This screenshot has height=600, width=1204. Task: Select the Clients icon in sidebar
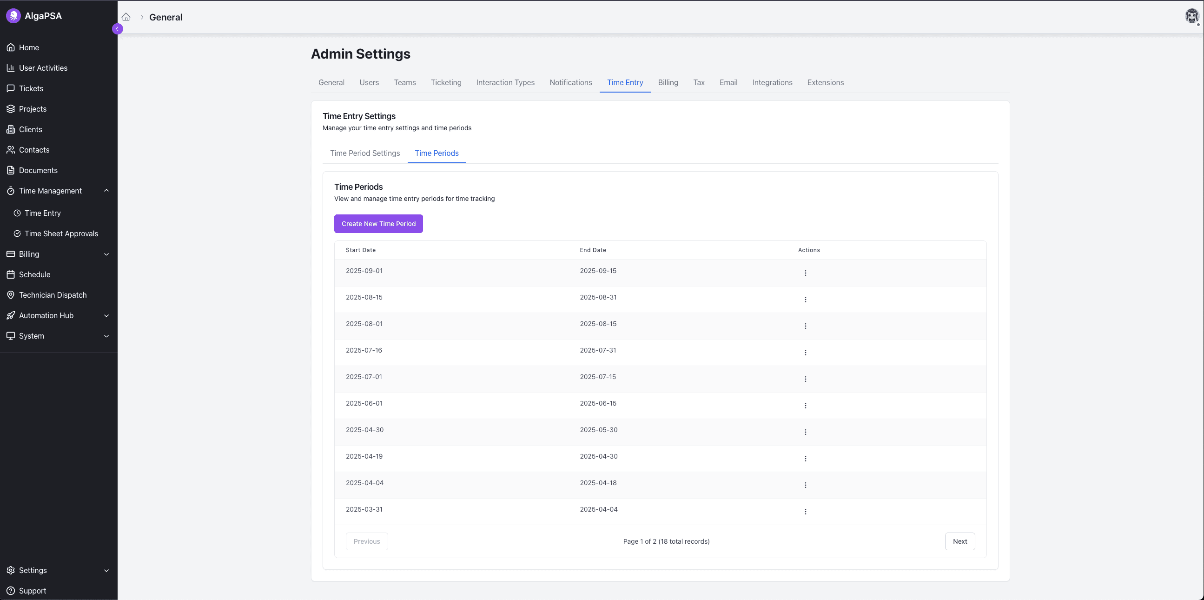11,129
